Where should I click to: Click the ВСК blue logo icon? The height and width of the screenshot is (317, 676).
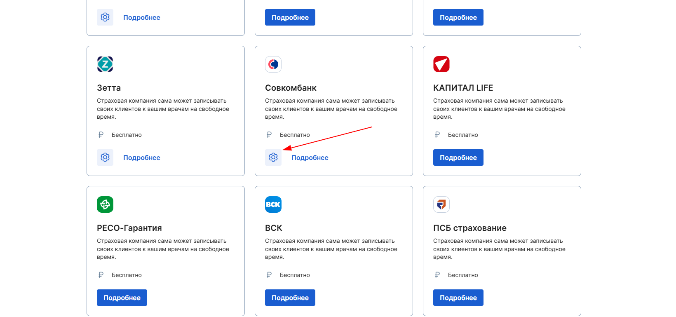(273, 204)
